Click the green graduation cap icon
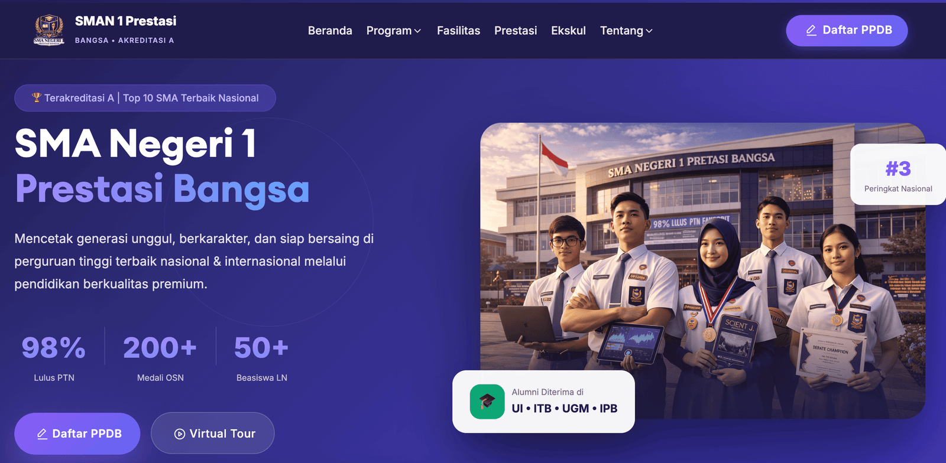The height and width of the screenshot is (463, 946). click(x=487, y=402)
